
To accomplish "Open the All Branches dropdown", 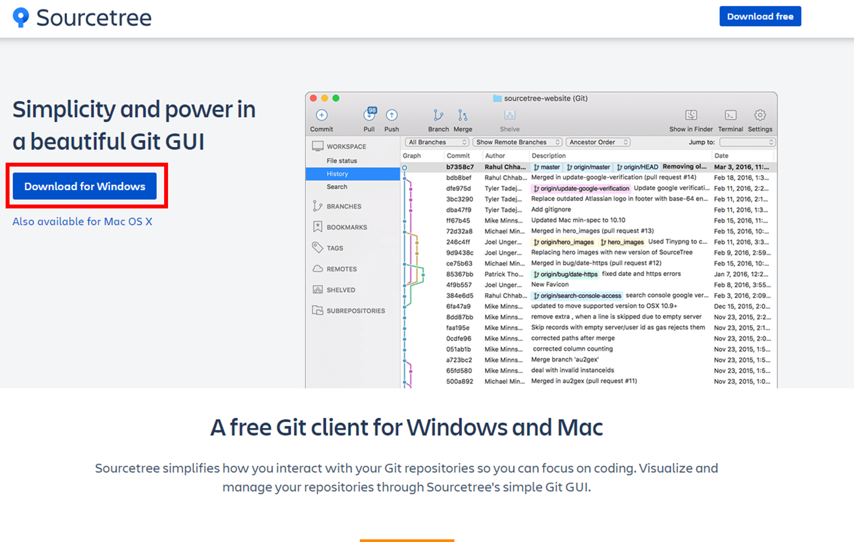I will click(x=437, y=142).
